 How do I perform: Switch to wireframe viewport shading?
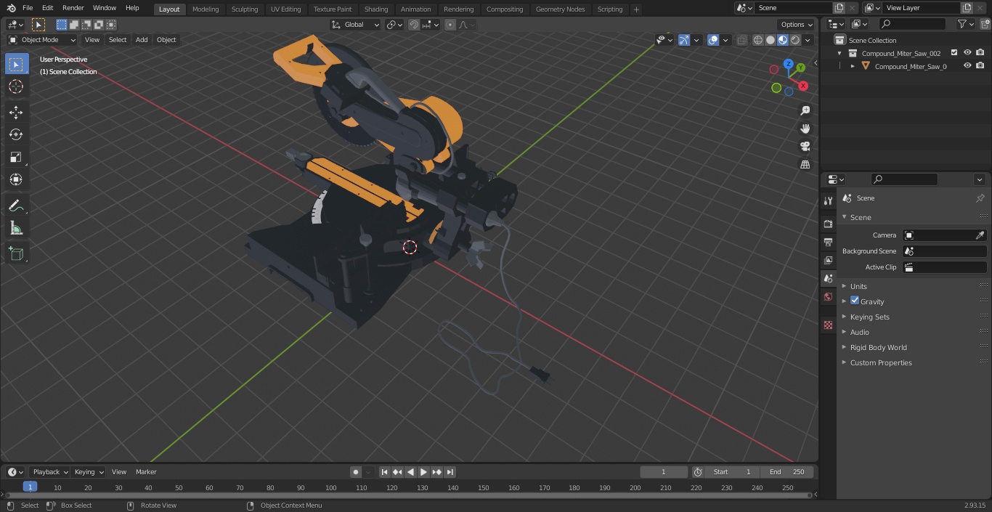[757, 40]
